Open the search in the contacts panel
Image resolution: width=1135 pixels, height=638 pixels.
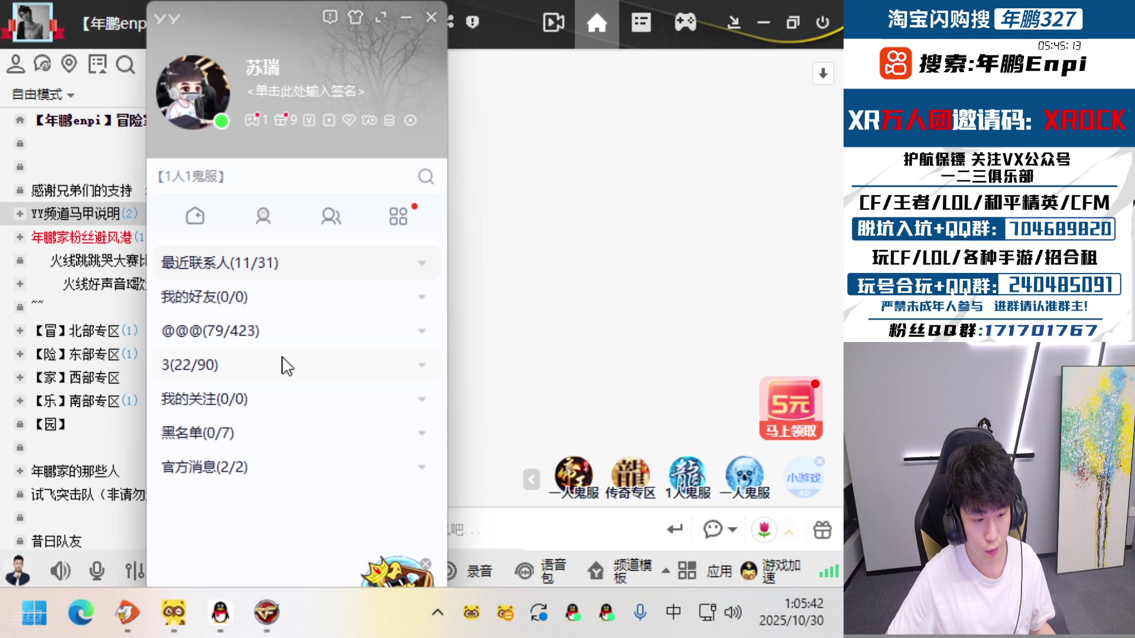(x=426, y=176)
